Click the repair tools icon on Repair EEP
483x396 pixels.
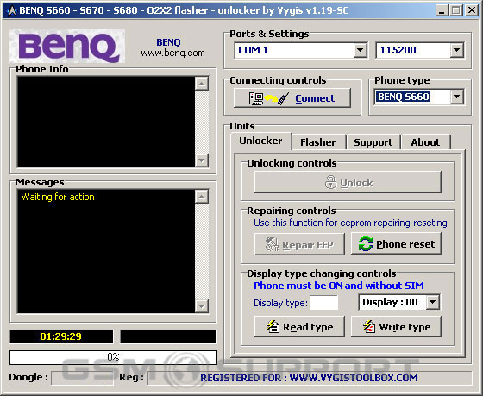click(272, 244)
